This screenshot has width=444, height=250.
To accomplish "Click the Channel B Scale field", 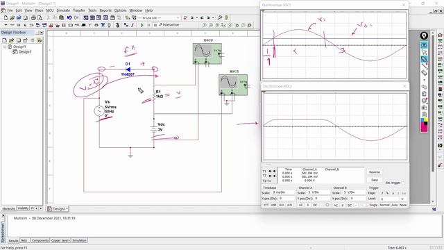I will [x=355, y=192].
